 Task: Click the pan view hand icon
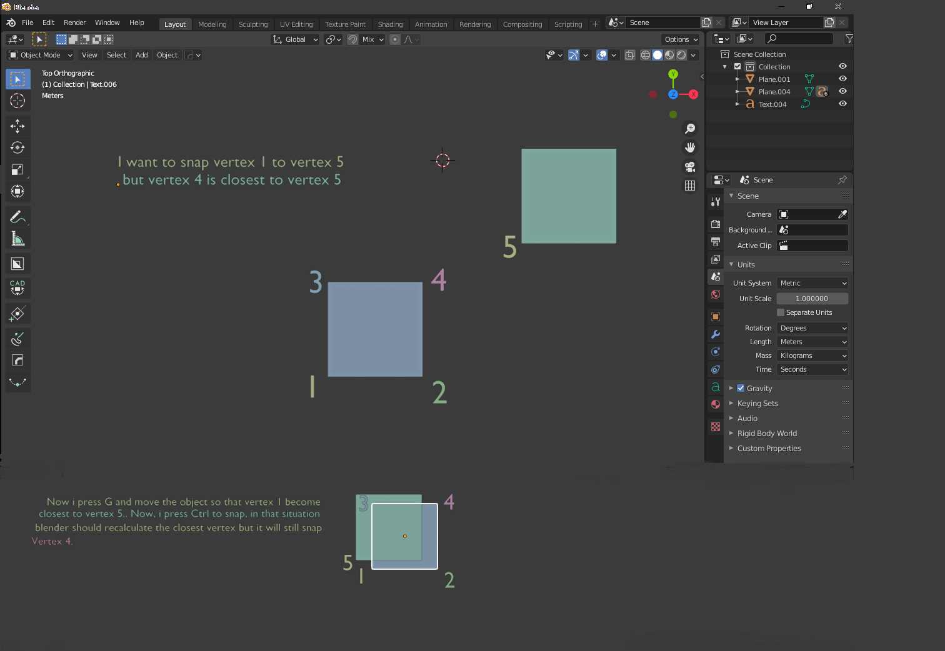click(690, 147)
